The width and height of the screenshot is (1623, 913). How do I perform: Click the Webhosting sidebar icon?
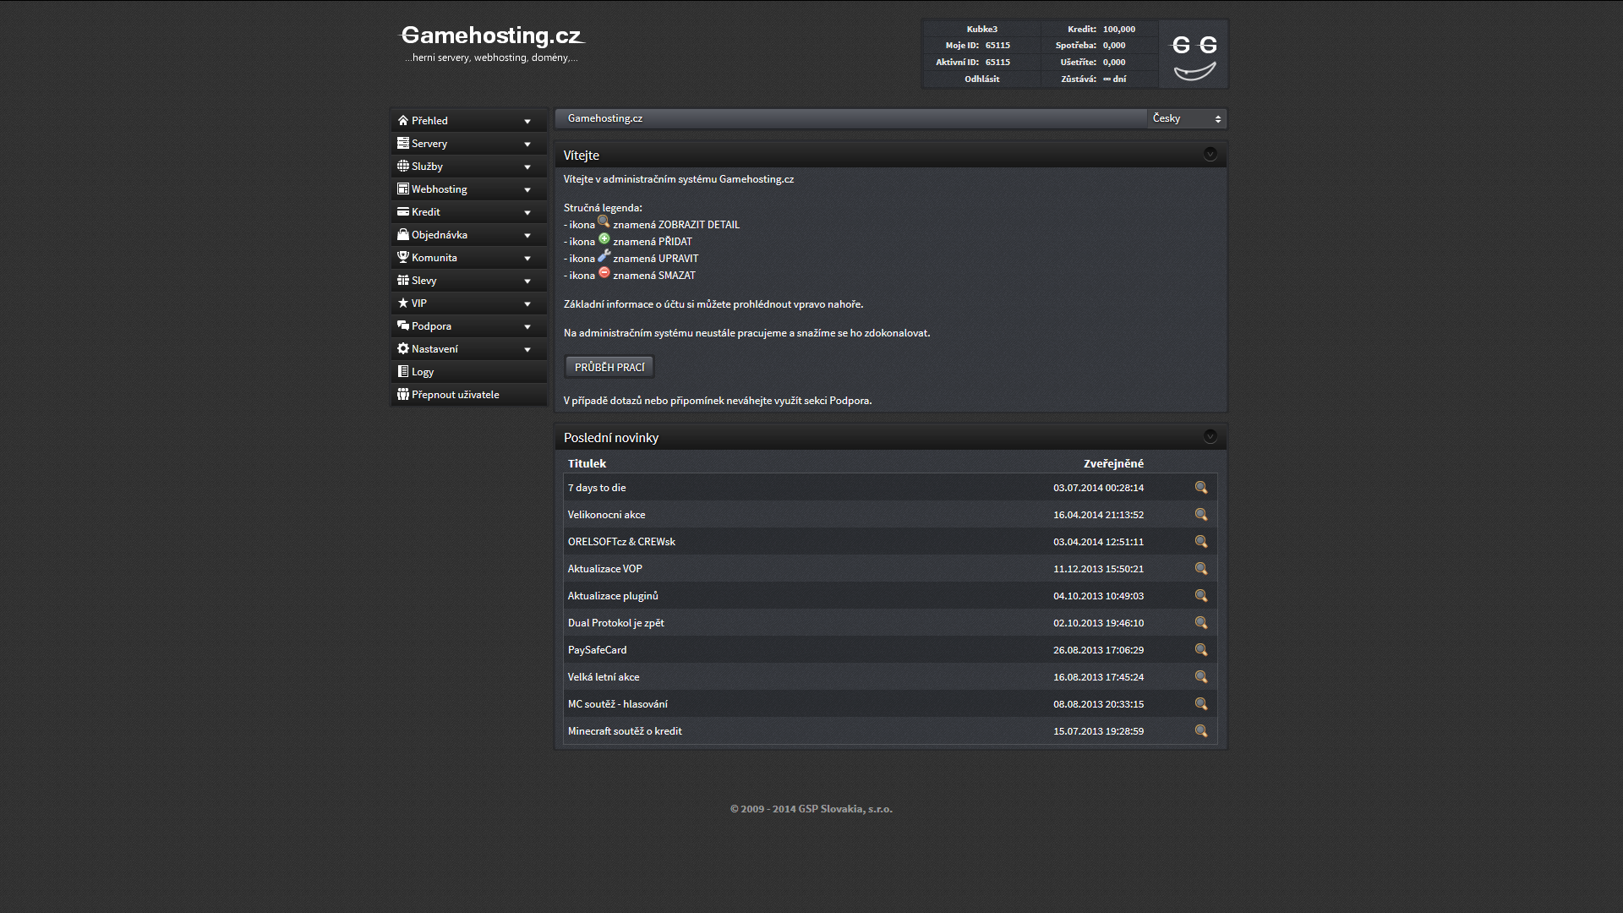click(x=403, y=189)
